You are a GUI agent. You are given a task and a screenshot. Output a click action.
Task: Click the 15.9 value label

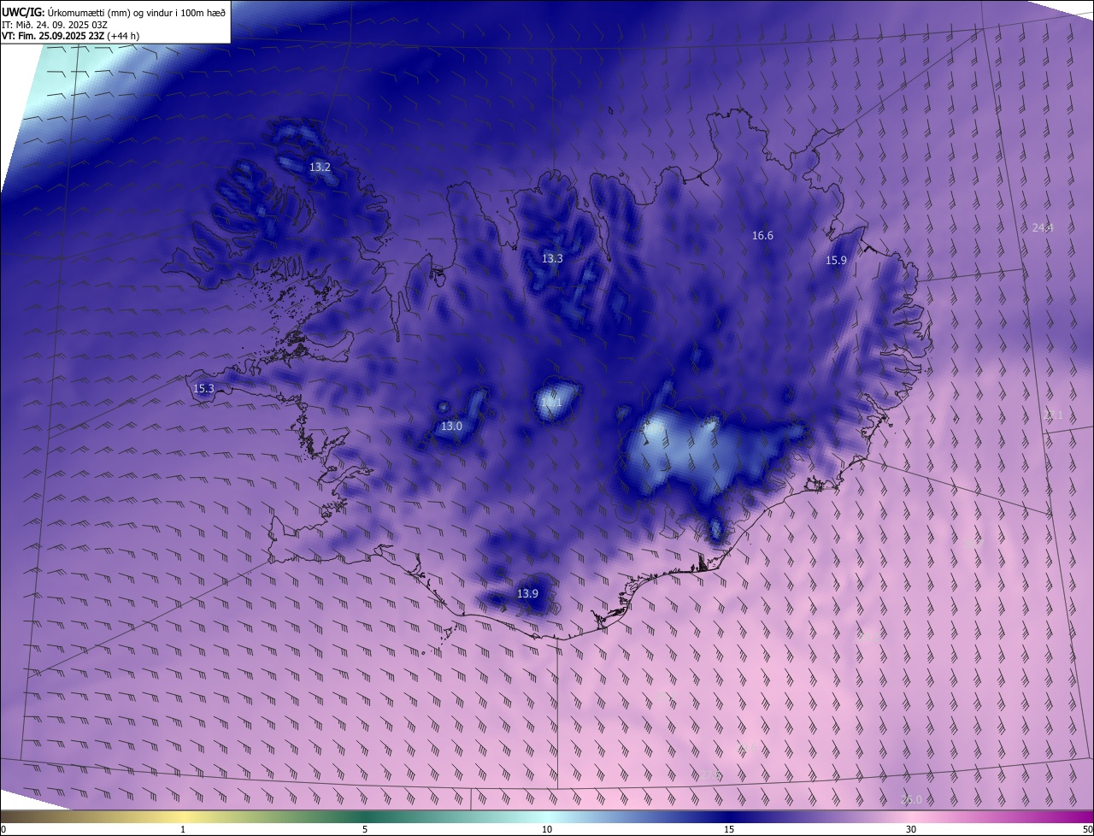coord(836,260)
